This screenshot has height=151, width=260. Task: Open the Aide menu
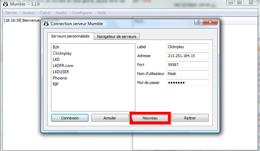pyautogui.click(x=102, y=13)
